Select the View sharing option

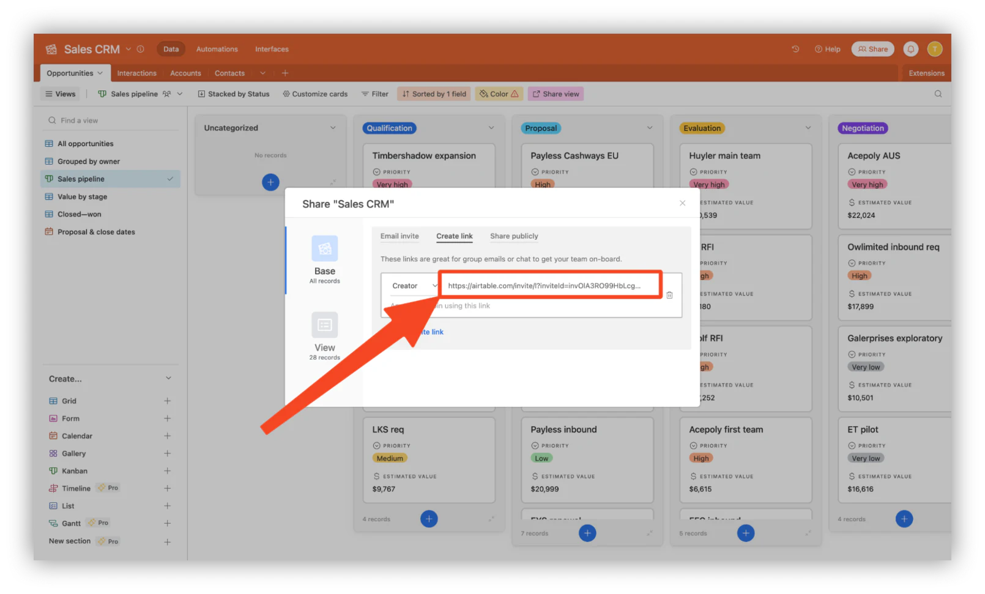click(x=325, y=336)
